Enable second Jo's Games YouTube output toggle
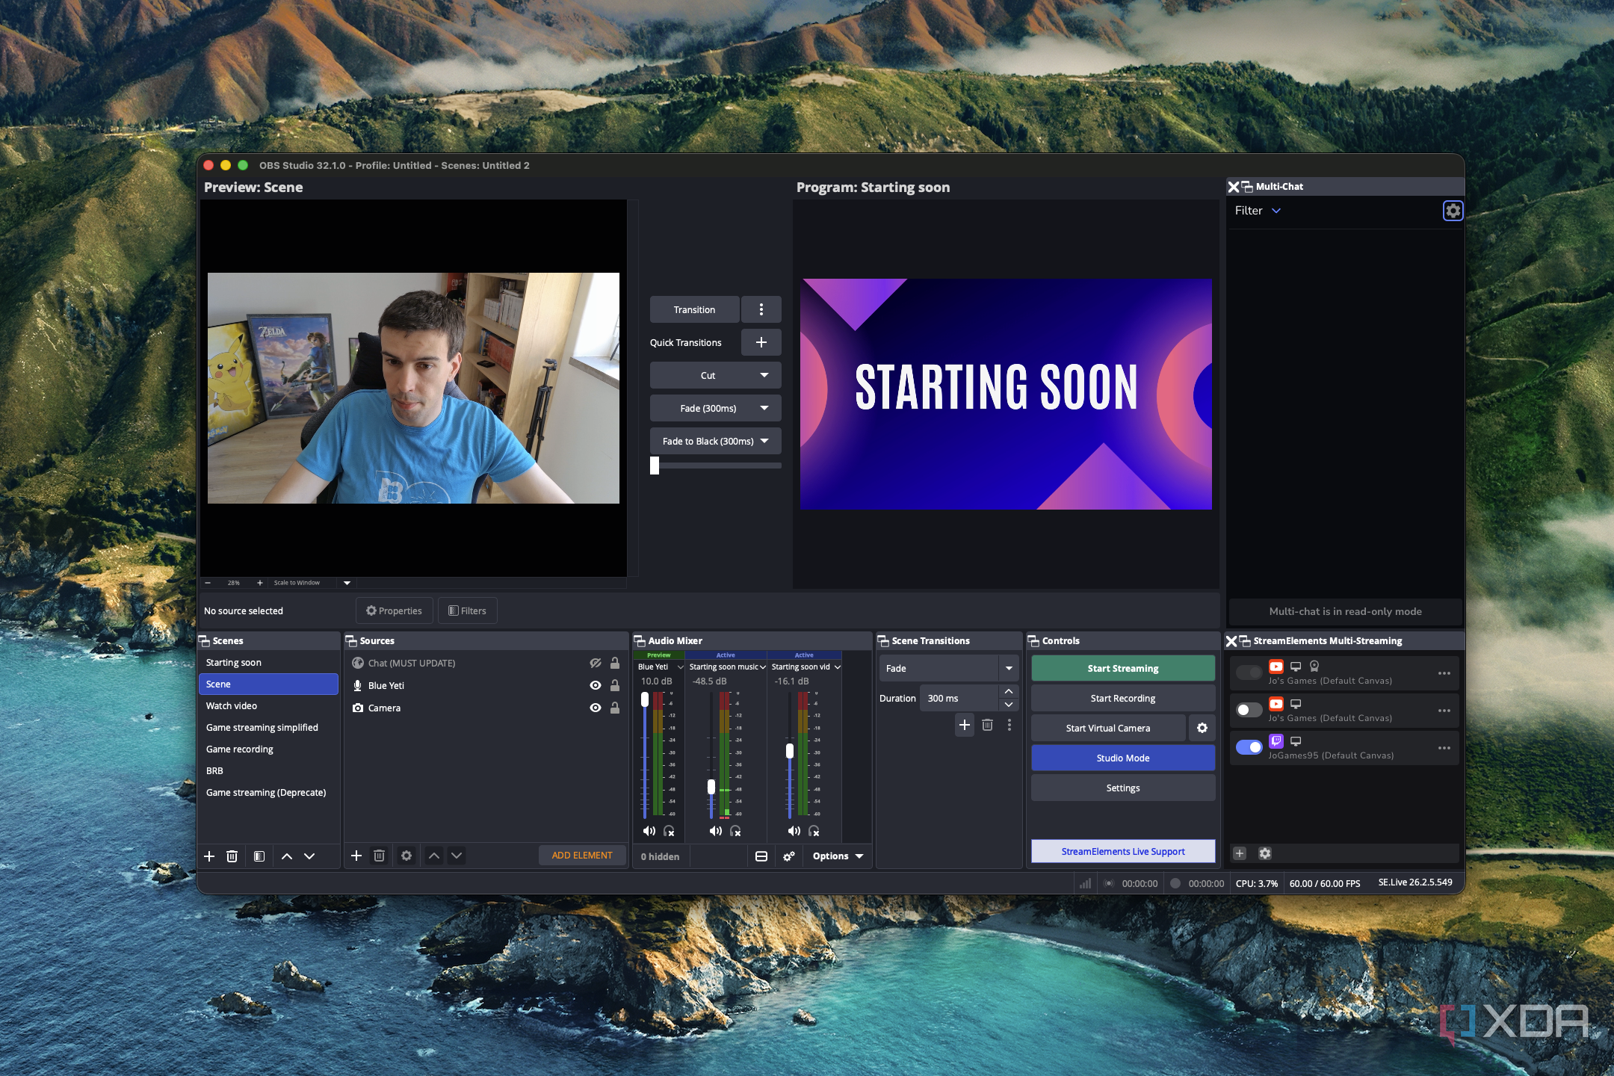The width and height of the screenshot is (1614, 1076). point(1249,710)
